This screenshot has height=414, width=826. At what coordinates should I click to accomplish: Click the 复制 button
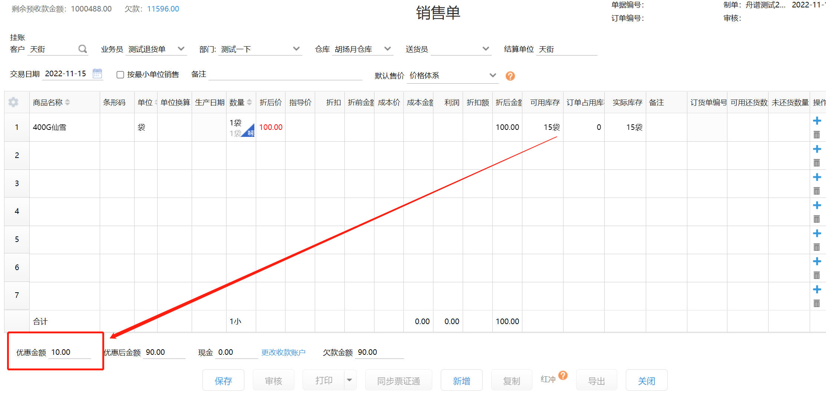tap(512, 380)
